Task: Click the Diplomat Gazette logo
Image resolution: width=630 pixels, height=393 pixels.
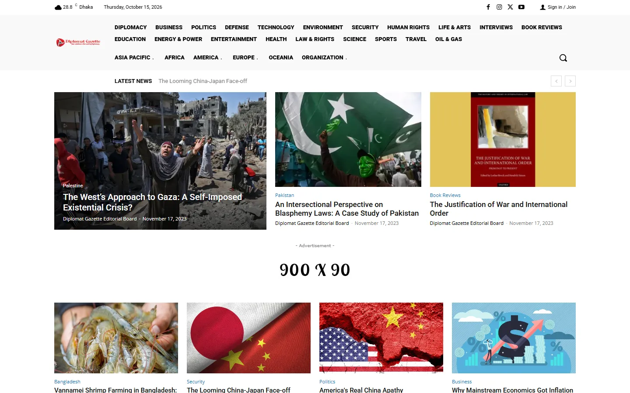Action: point(78,42)
